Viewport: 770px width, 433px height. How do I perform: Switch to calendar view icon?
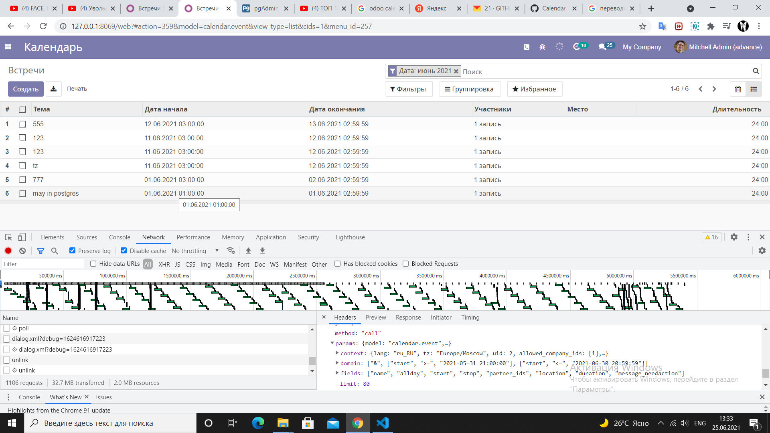[x=738, y=89]
